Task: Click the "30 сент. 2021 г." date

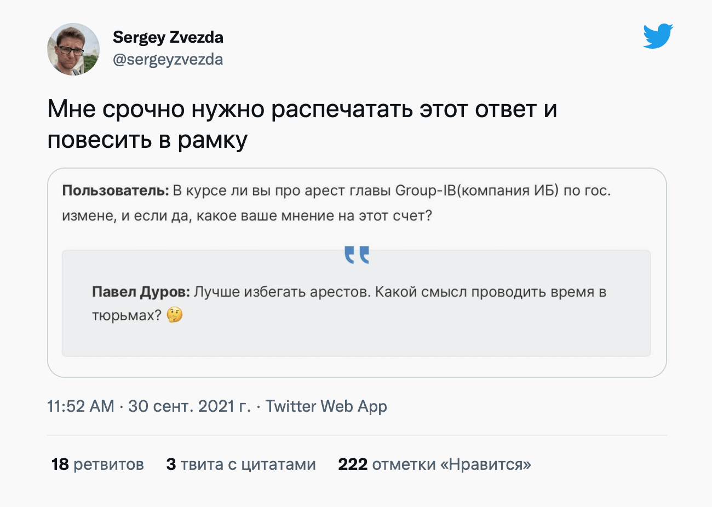Action: pos(189,406)
